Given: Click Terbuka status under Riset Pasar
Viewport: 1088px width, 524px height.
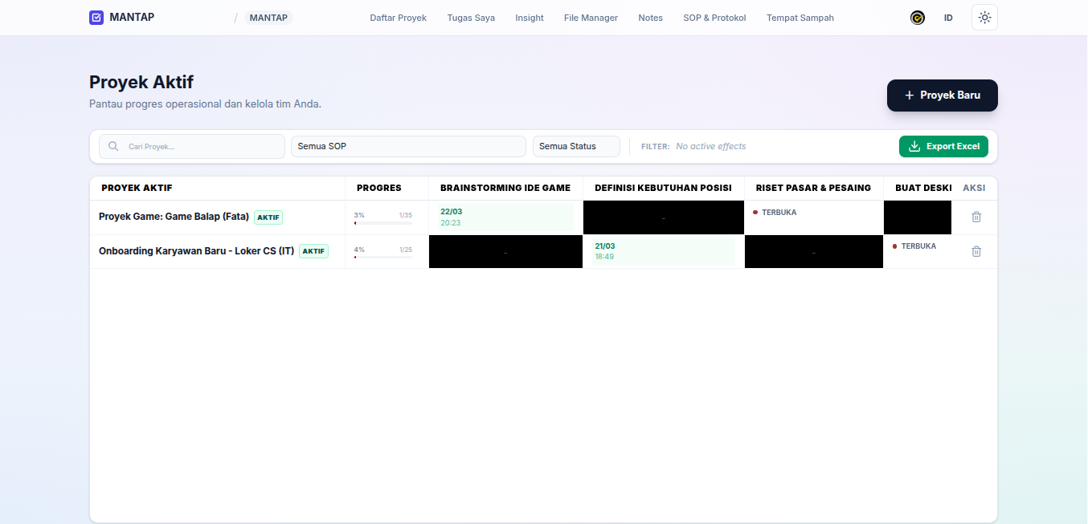Looking at the screenshot, I should click(x=775, y=213).
